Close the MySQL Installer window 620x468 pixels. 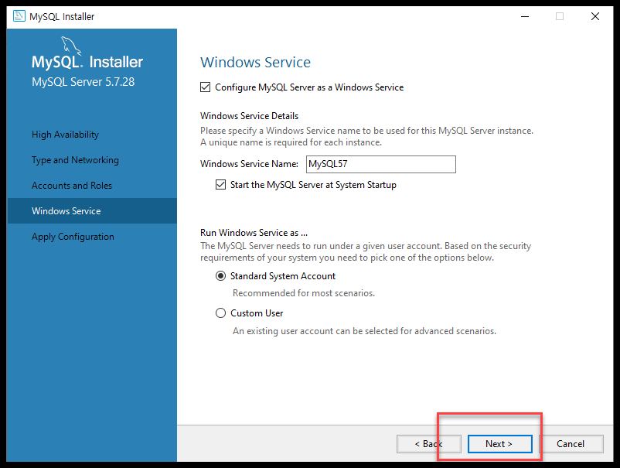point(595,16)
